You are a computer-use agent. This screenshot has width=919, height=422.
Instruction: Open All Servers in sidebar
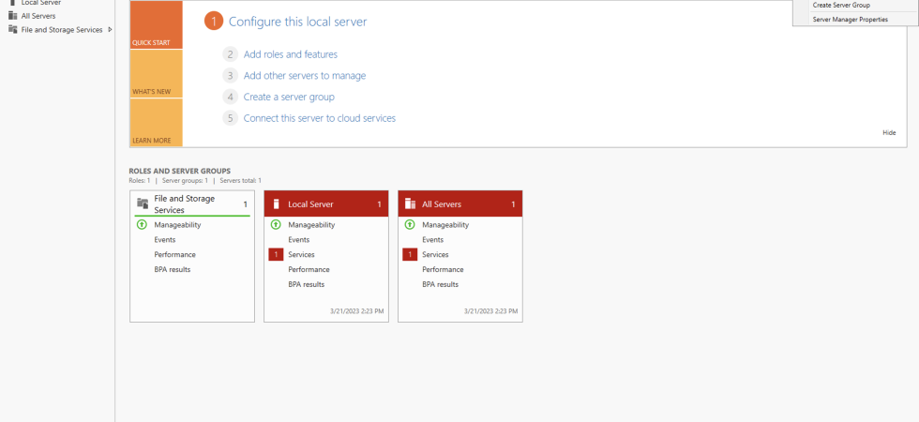pos(38,16)
